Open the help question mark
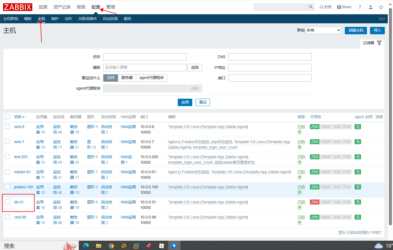Image resolution: width=393 pixels, height=250 pixels. (x=360, y=7)
